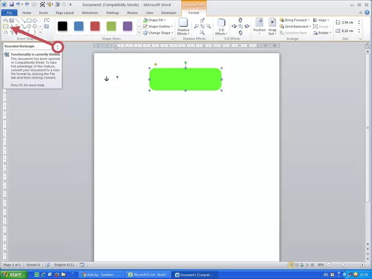Viewport: 372px width, 279px height.
Task: Nudge the shadow down
Action: click(202, 32)
